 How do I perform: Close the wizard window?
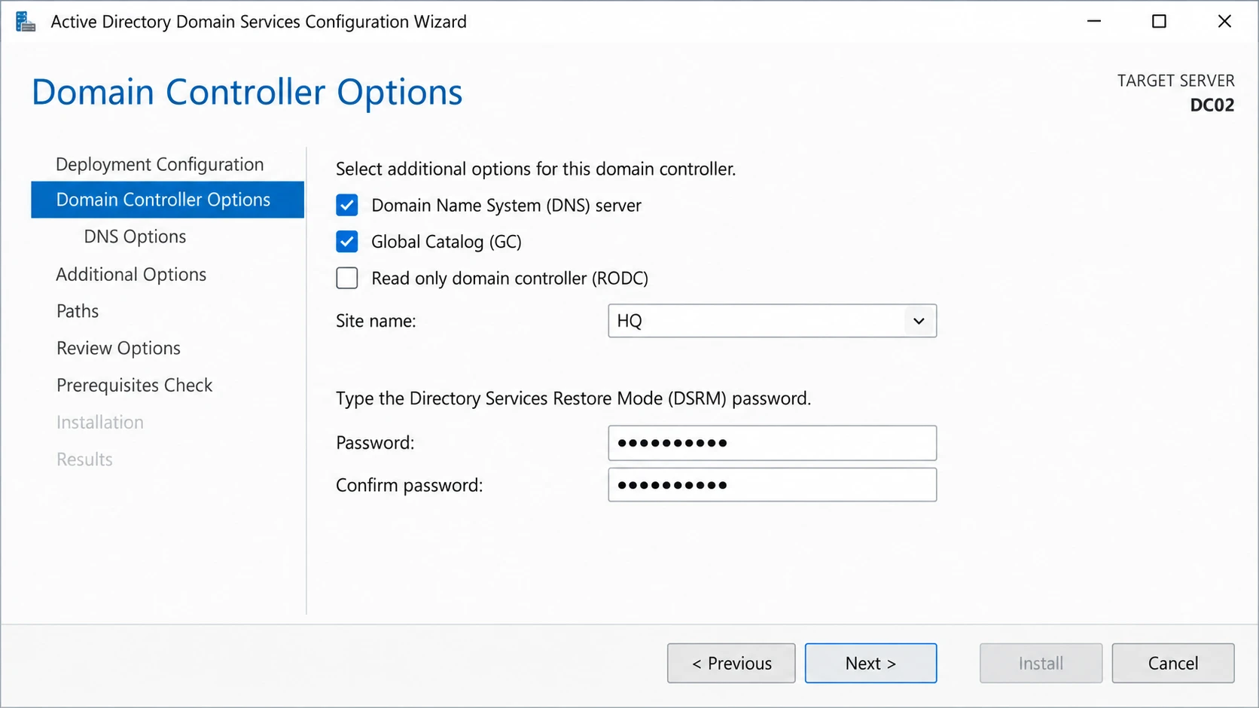point(1225,21)
